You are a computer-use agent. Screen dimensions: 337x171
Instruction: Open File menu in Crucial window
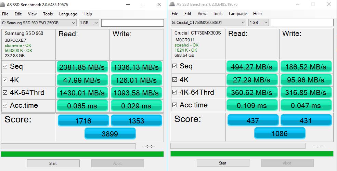pyautogui.click(x=175, y=14)
